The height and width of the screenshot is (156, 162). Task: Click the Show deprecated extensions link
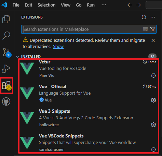click(x=58, y=47)
